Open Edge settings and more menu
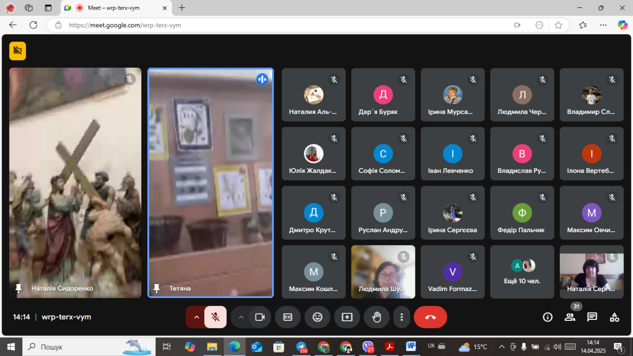The image size is (633, 356). [603, 25]
